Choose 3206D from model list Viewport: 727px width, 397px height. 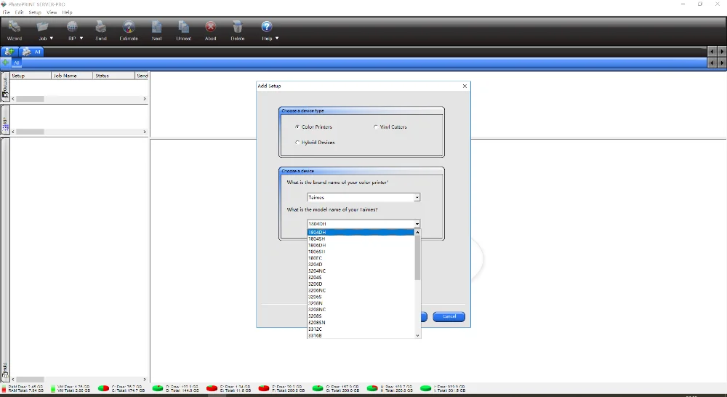[x=361, y=284]
